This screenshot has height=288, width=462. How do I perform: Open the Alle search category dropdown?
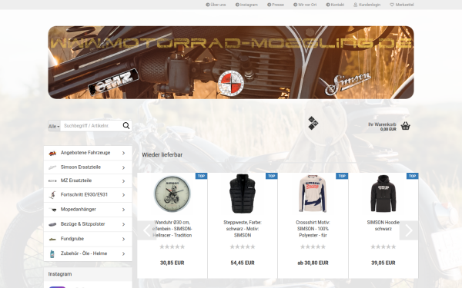(54, 126)
